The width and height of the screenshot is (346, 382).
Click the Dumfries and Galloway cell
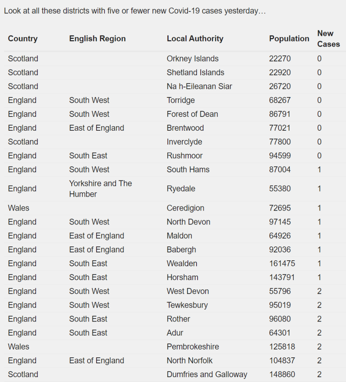[207, 374]
